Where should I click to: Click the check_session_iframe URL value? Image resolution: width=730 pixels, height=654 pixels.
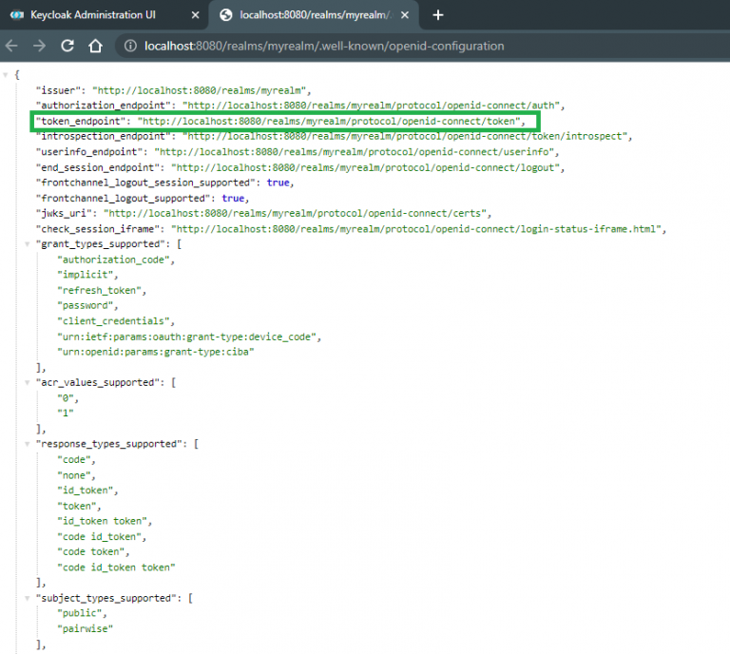coord(416,229)
